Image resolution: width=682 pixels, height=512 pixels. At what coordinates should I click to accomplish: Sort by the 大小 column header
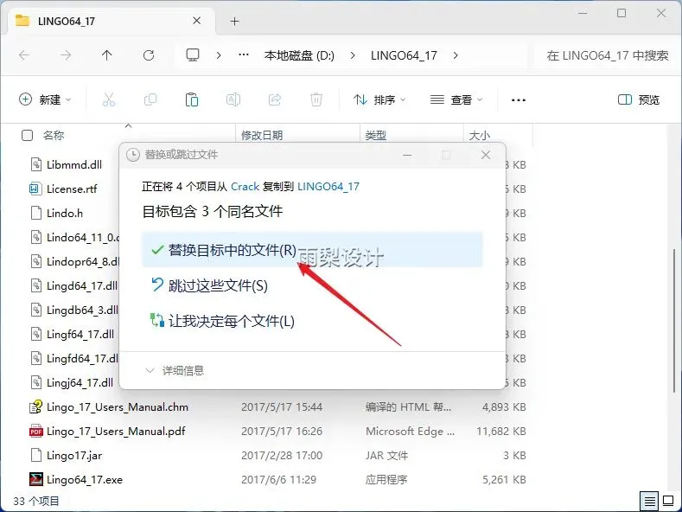coord(480,136)
